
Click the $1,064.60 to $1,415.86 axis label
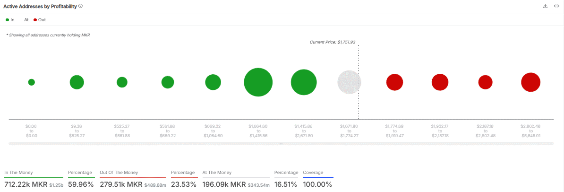(258, 131)
